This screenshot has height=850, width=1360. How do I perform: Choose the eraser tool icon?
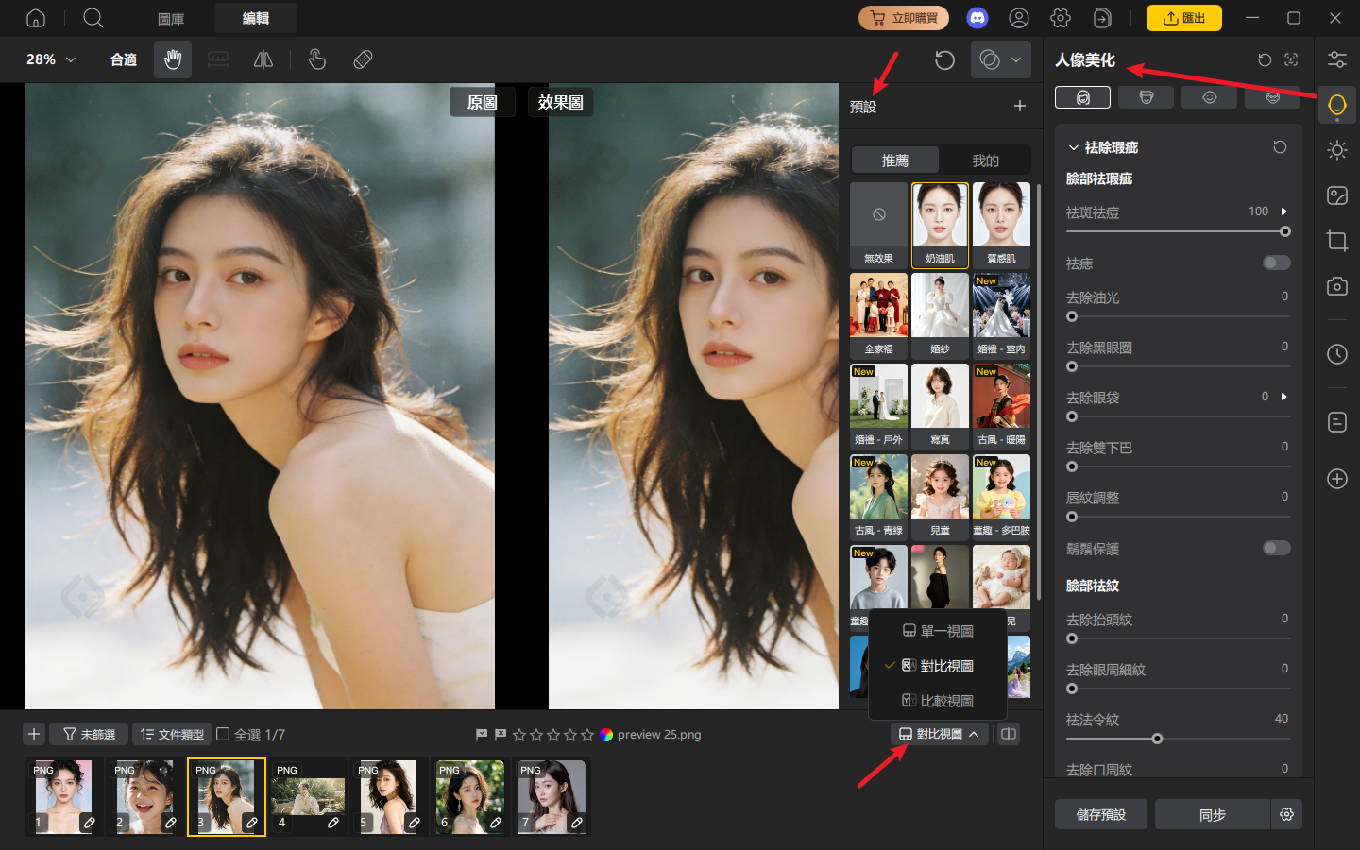363,59
